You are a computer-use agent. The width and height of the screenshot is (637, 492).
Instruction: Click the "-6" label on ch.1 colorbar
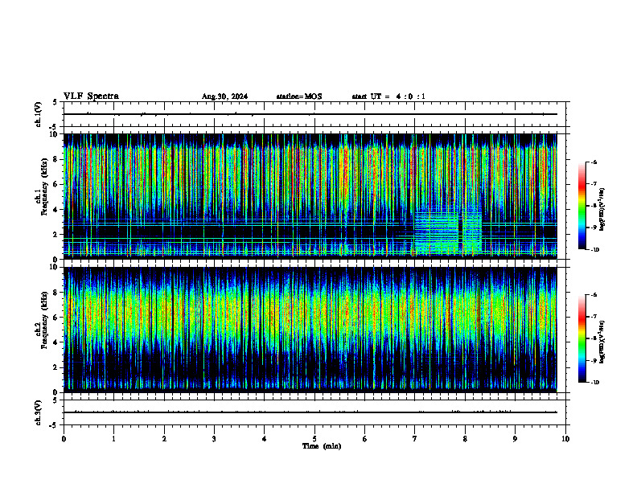pos(594,162)
